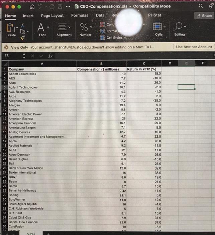
Task: Click the formula cancel X icon
Action: coord(32,56)
